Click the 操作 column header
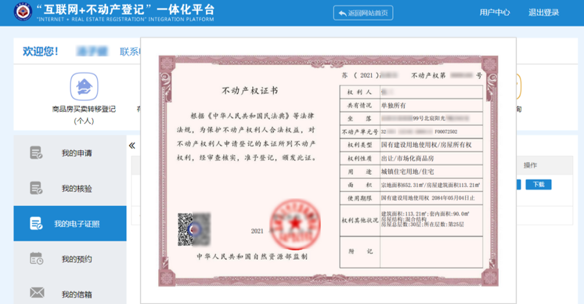Image resolution: width=584 pixels, height=304 pixels. (531, 165)
